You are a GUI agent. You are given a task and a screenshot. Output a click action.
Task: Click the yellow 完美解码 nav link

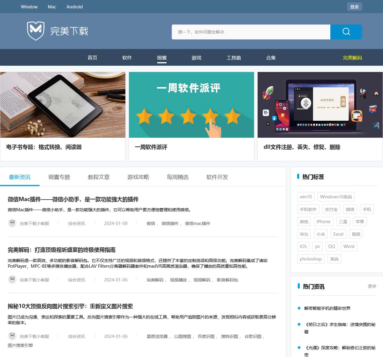(x=352, y=58)
